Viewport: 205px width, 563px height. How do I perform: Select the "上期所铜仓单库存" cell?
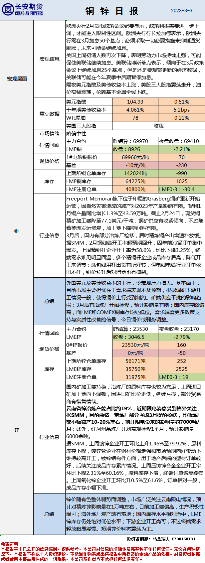89,173
